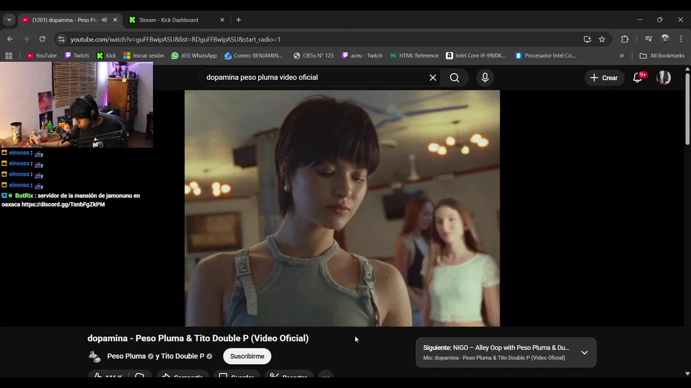Go back to the previous page
Image resolution: width=691 pixels, height=388 pixels.
(10, 39)
